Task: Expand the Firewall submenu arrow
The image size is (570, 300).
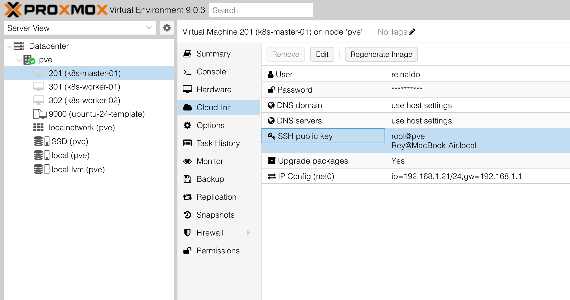Action: [x=248, y=233]
